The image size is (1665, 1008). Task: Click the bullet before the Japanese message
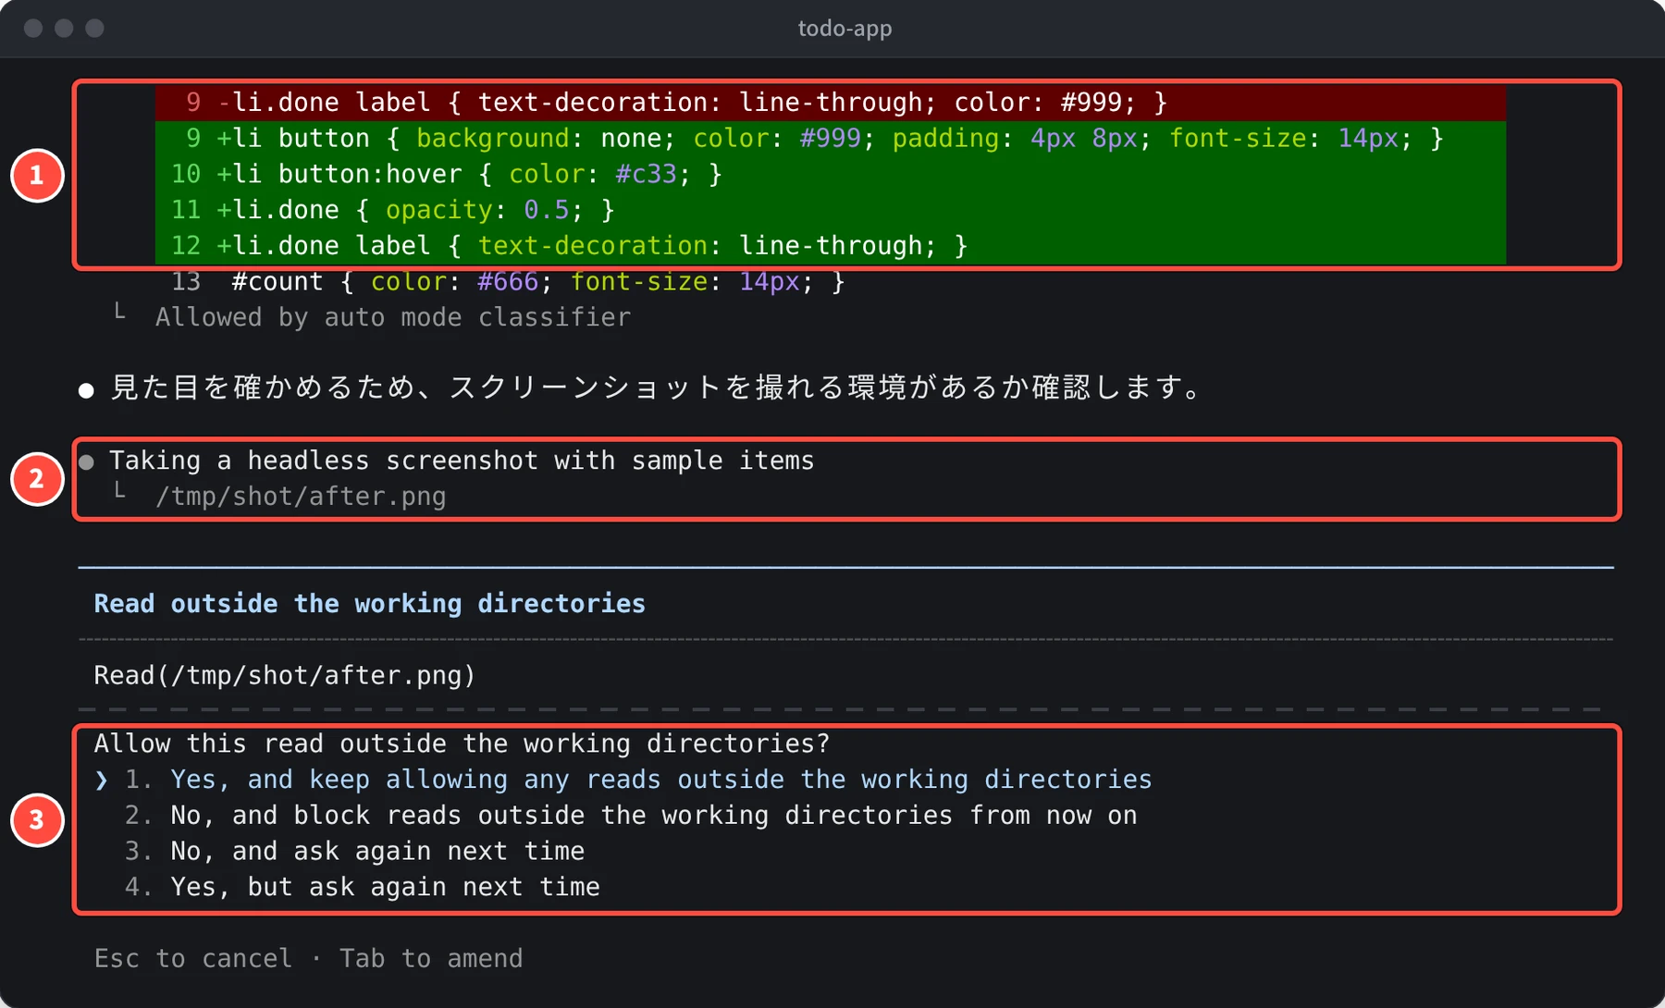[86, 390]
